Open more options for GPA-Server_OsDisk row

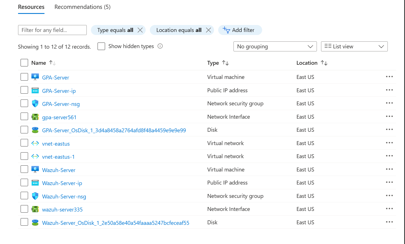pos(389,130)
